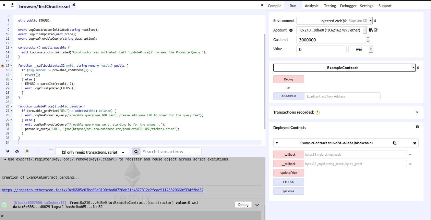Screen dimensions: 431x220
Task: Collapse the terminal with the double-chevron icon
Action: pos(8,152)
